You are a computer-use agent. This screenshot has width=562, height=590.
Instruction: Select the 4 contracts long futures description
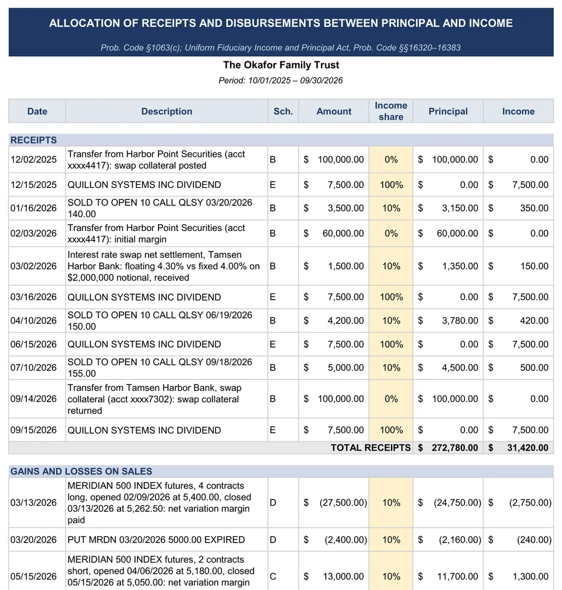[x=159, y=503]
